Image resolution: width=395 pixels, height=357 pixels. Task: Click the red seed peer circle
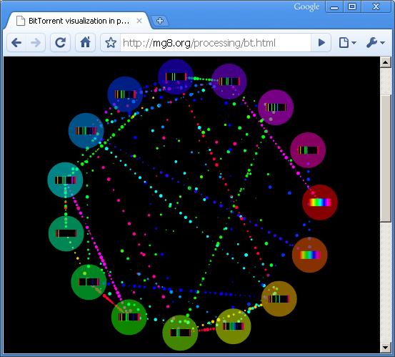[320, 202]
